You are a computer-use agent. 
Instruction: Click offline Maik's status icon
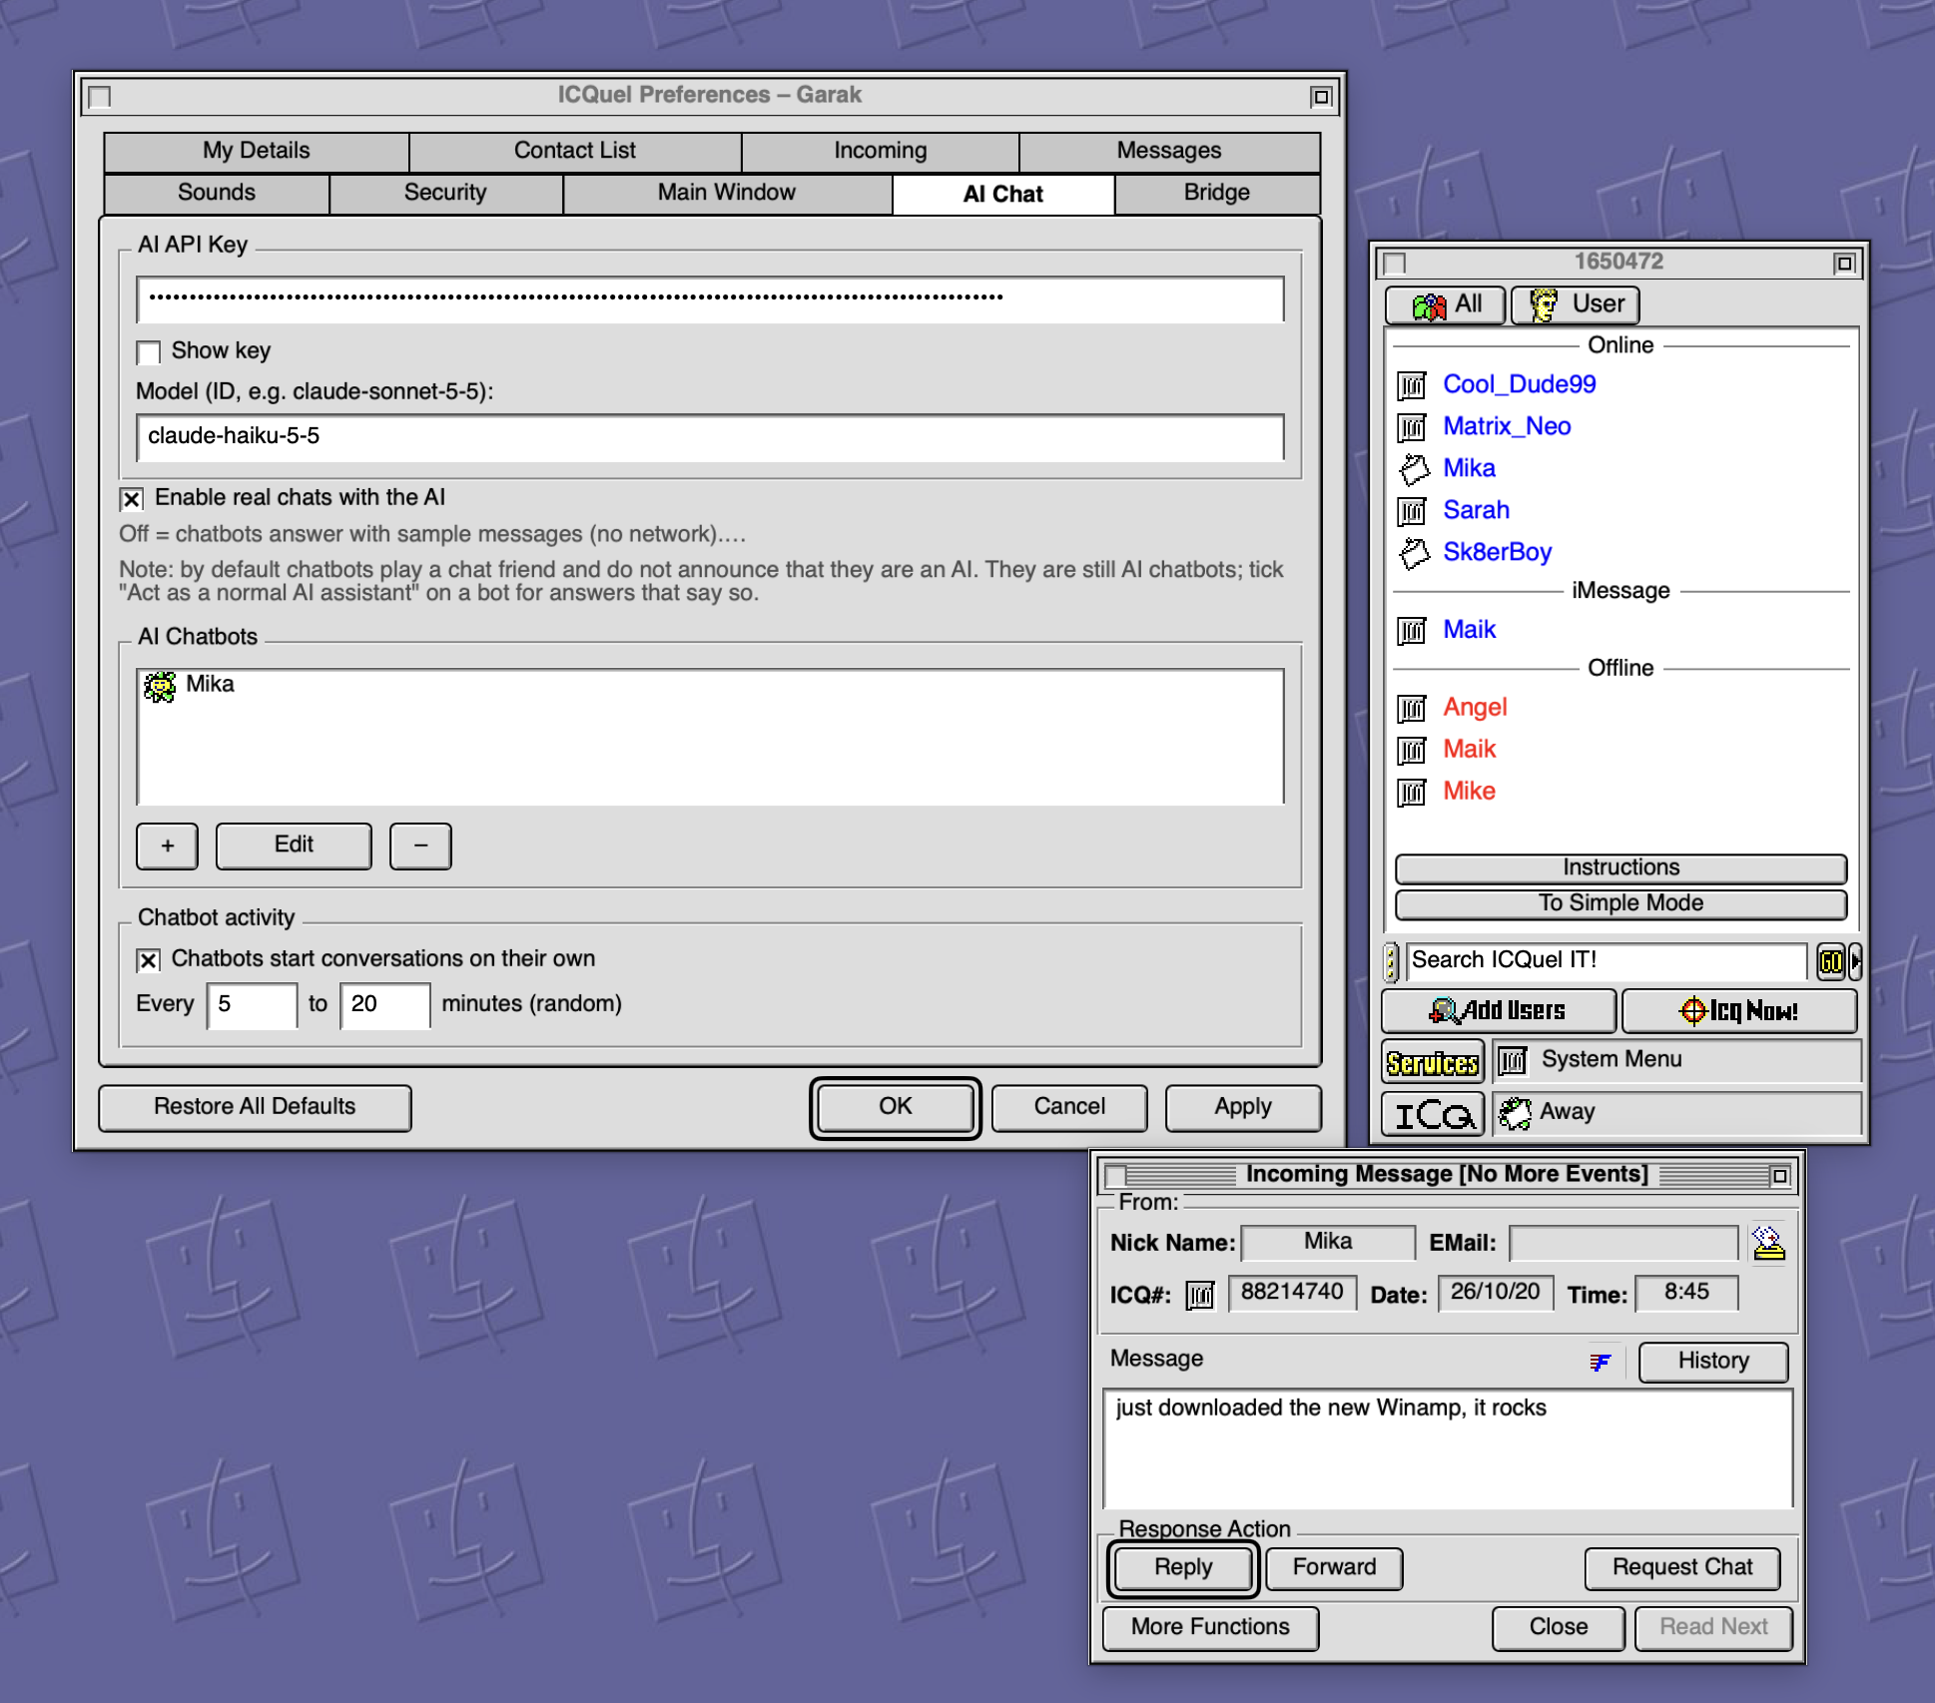(1412, 750)
